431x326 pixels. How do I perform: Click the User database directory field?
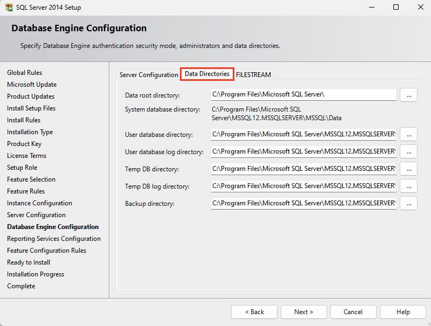tap(304, 134)
